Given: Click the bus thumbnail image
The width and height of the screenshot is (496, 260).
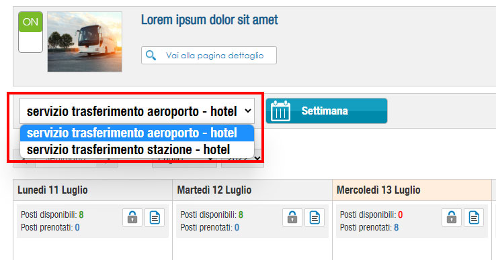Looking at the screenshot, I should pos(85,42).
